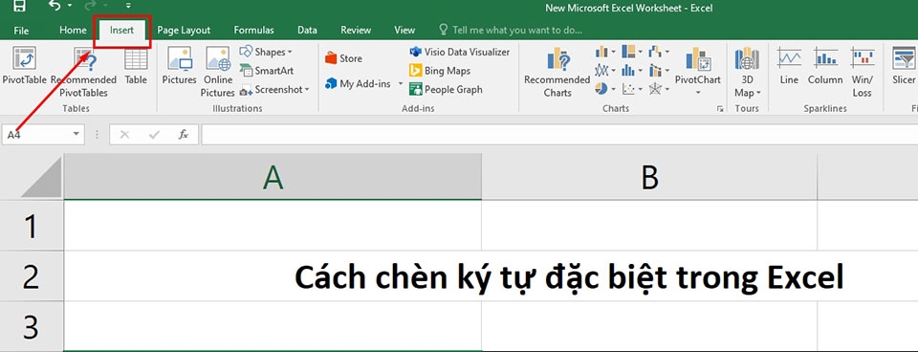Screen dimensions: 918x352
Task: Select column A header
Action: 273,177
